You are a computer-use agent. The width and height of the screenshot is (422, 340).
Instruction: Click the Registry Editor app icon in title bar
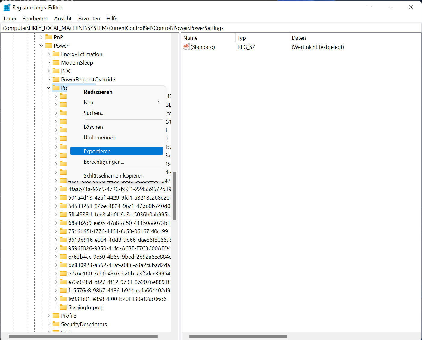7,7
